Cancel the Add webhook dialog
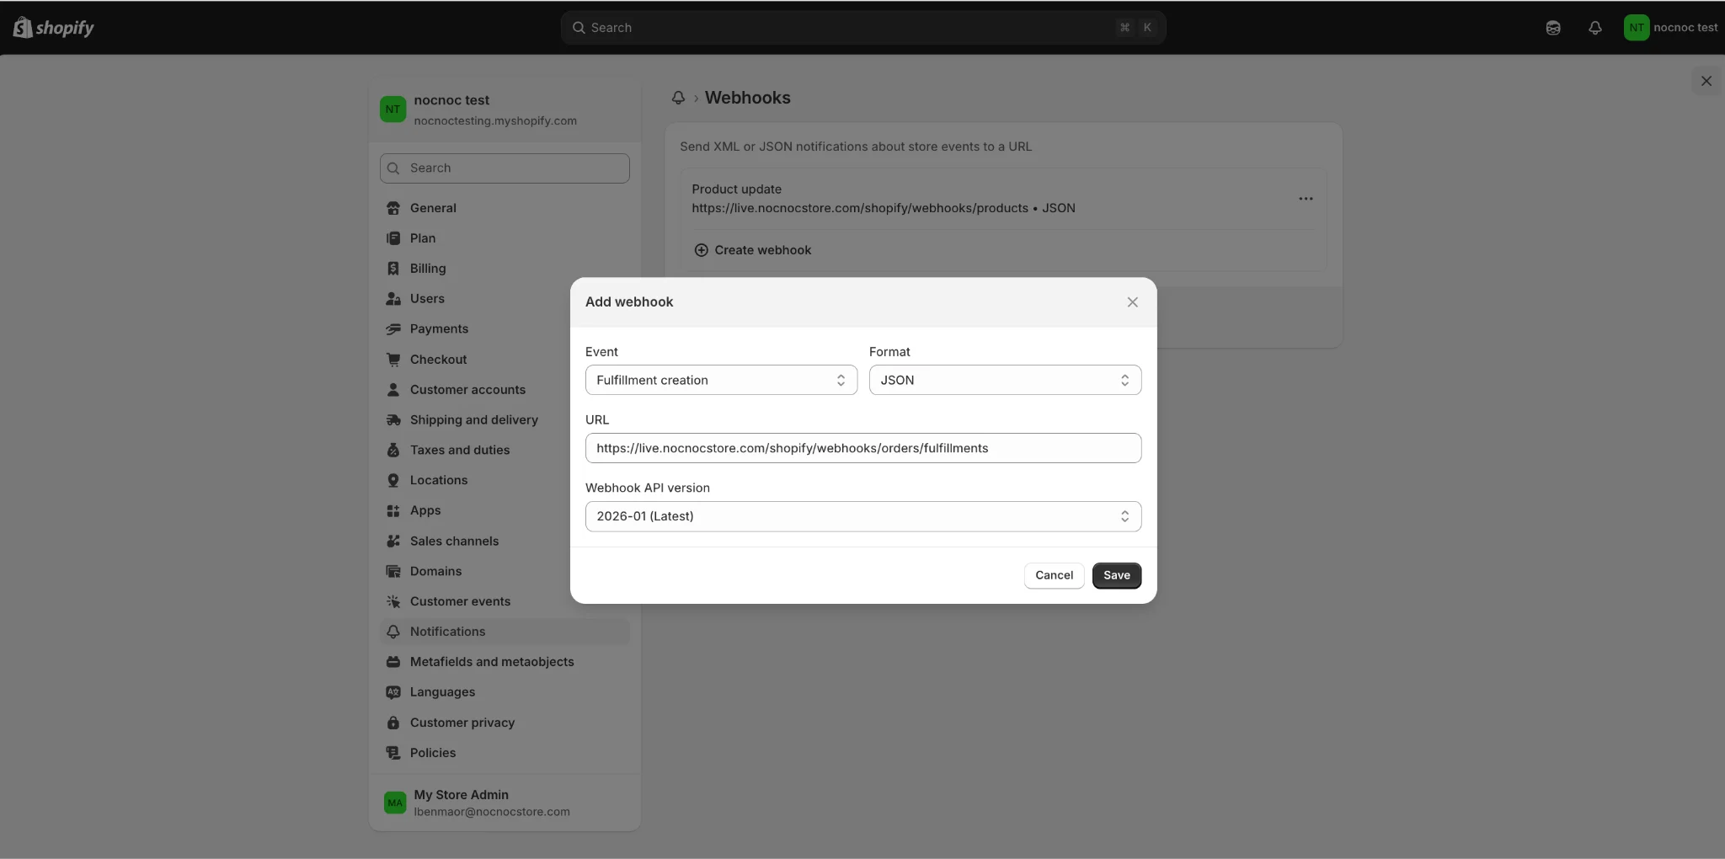 coord(1054,575)
